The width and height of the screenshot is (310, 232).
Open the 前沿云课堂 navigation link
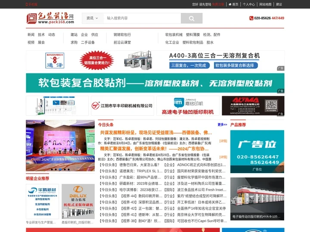point(122,43)
